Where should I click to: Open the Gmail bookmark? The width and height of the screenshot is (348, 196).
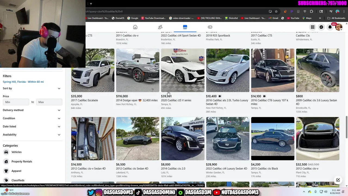273,18
